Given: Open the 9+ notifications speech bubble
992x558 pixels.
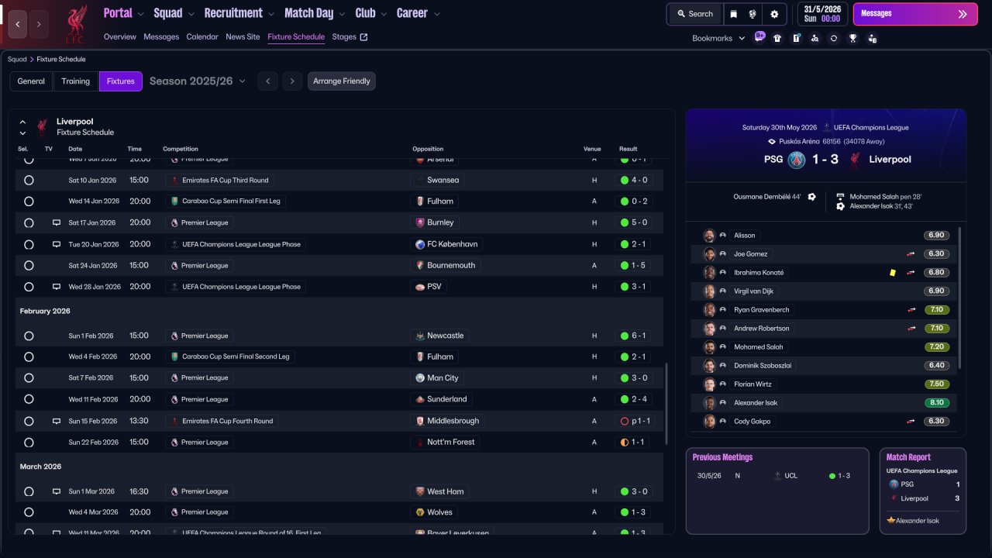Looking at the screenshot, I should [x=759, y=37].
